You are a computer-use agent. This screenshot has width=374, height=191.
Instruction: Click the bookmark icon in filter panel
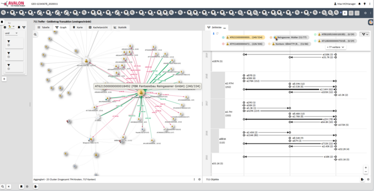click(x=19, y=27)
